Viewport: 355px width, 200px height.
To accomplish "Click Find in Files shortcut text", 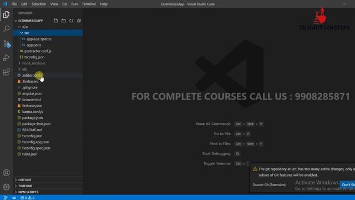I will (x=220, y=144).
